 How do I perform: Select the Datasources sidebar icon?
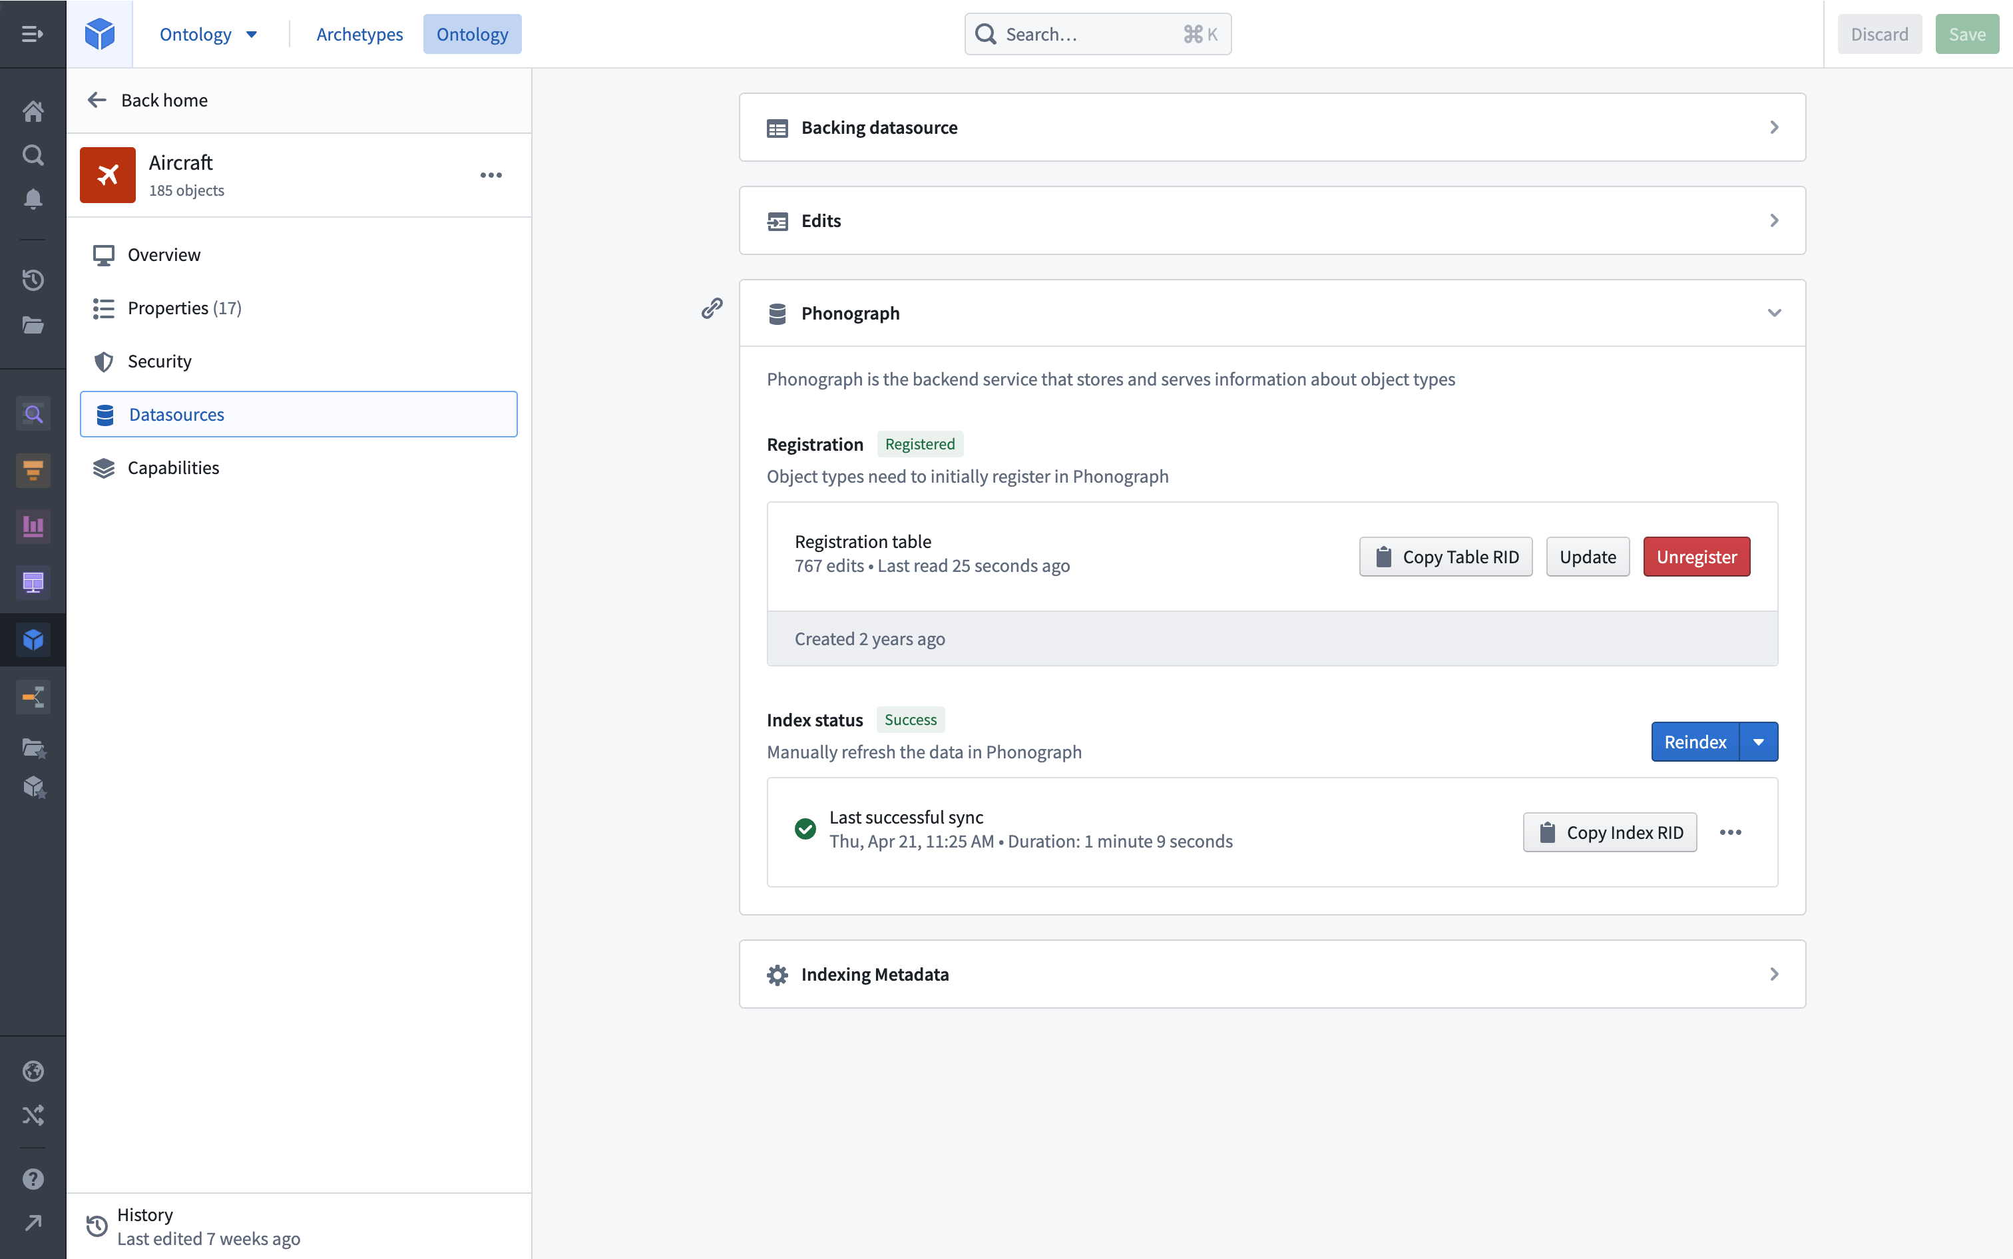point(105,413)
